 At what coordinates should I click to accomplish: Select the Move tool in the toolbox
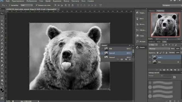tap(2, 13)
